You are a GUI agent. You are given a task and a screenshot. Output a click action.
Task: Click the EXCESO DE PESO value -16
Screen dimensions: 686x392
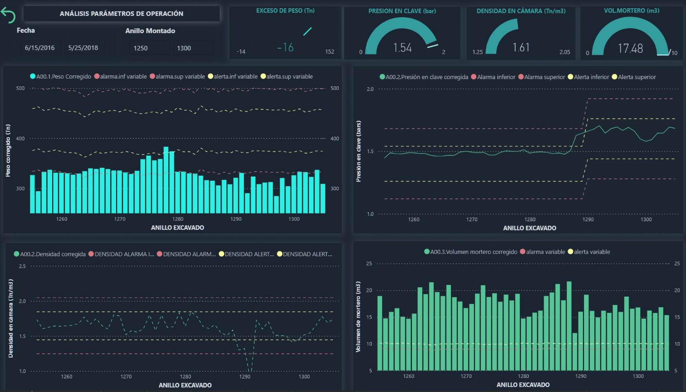[285, 48]
